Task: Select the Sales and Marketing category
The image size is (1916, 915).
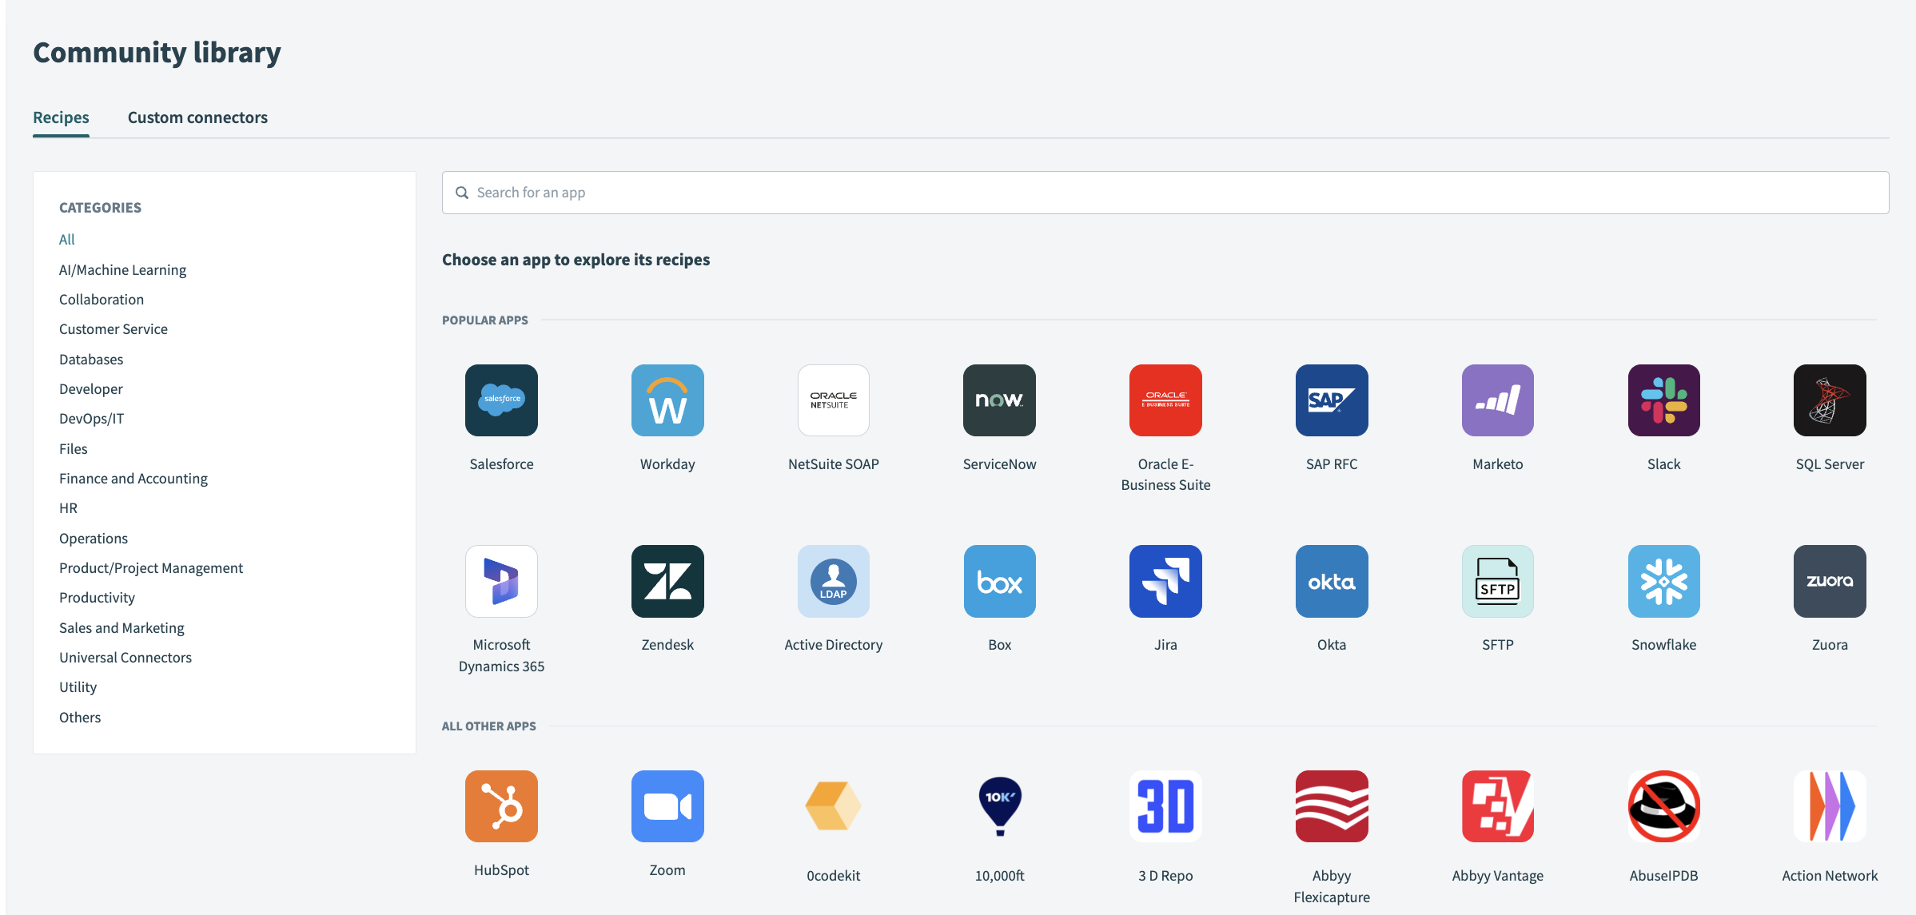Action: tap(121, 626)
